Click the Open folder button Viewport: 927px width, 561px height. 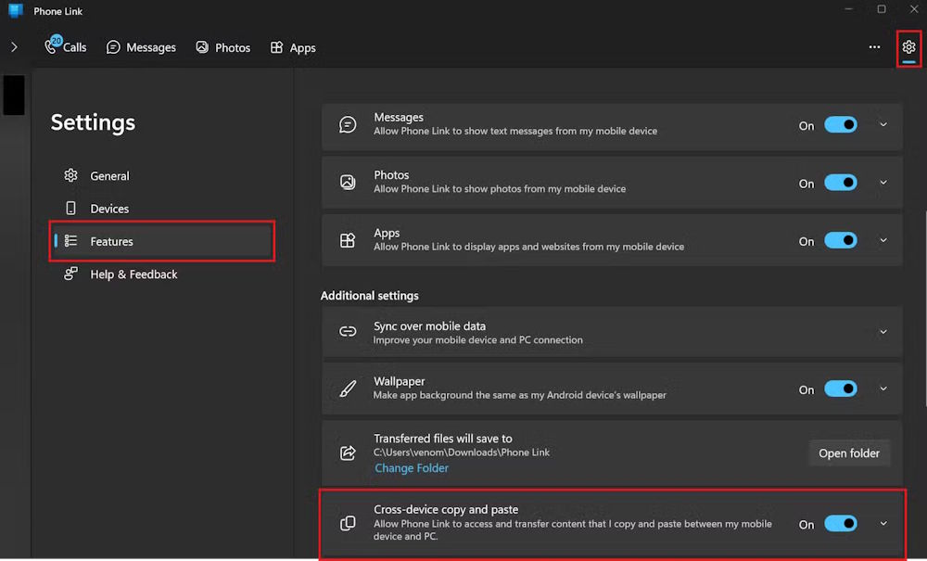[849, 453]
